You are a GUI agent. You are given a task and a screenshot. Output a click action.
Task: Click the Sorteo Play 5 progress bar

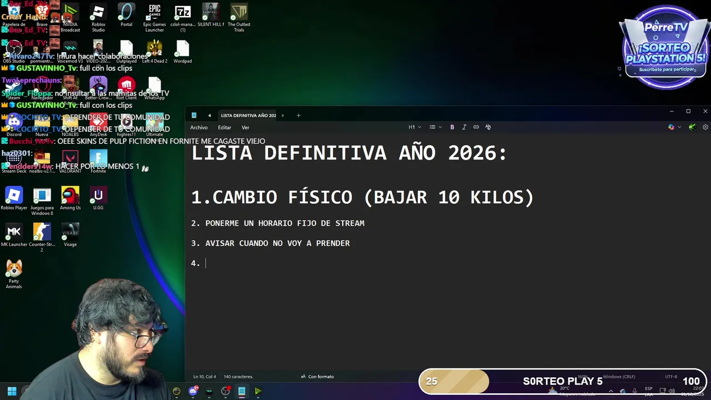(x=563, y=382)
